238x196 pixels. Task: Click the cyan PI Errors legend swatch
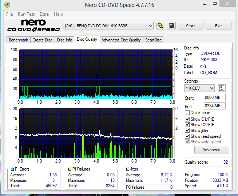click(x=12, y=169)
